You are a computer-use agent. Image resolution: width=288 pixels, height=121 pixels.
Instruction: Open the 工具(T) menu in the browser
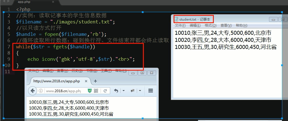point(106,71)
